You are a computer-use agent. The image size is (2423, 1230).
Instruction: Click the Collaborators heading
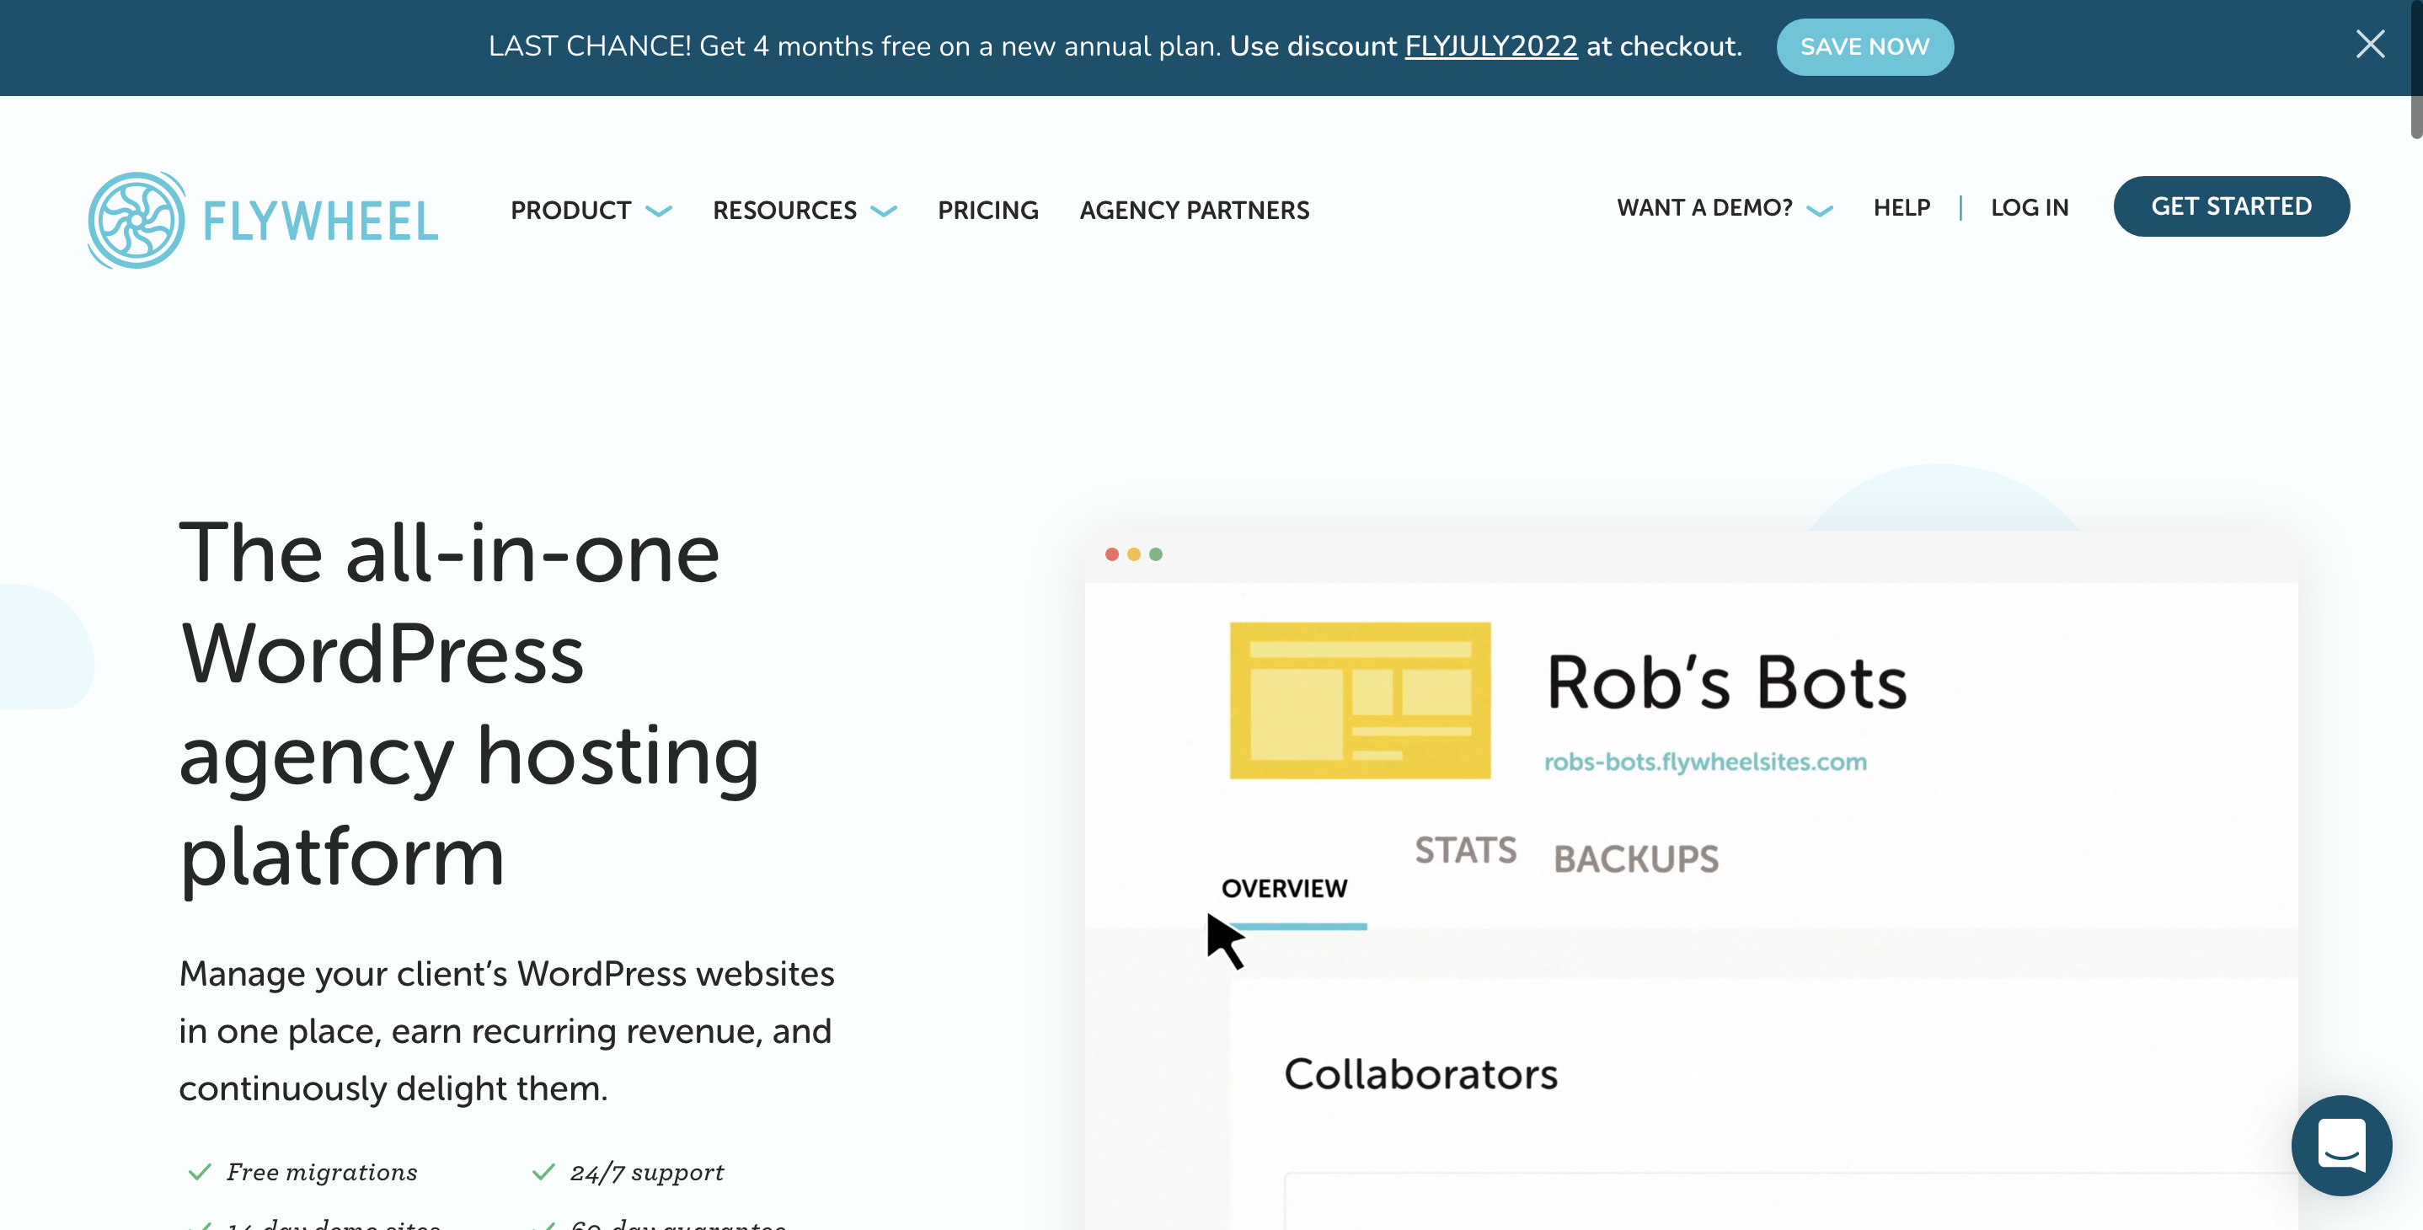[x=1420, y=1074]
